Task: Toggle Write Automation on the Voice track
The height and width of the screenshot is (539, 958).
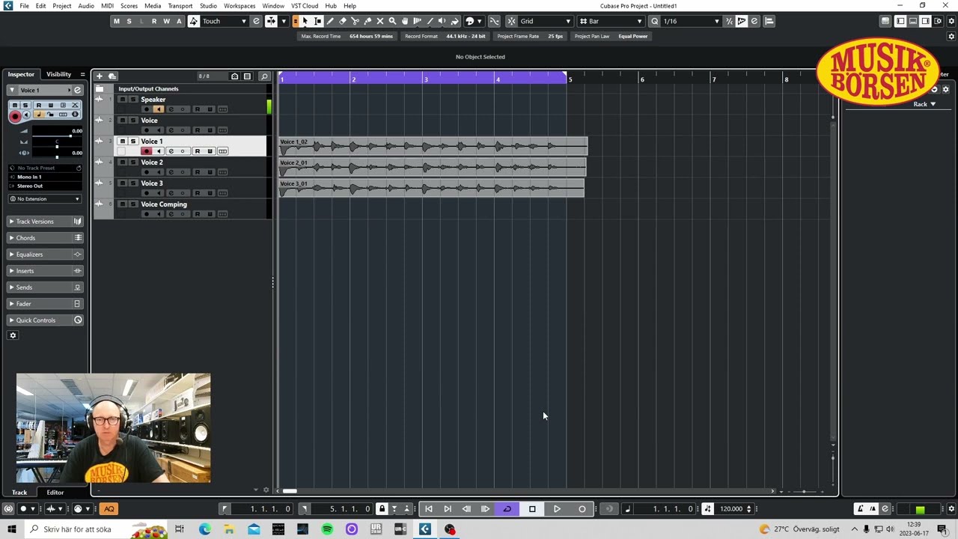Action: (210, 130)
